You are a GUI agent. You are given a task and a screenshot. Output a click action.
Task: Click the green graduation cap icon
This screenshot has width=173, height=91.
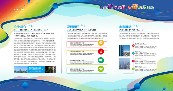click(101, 69)
